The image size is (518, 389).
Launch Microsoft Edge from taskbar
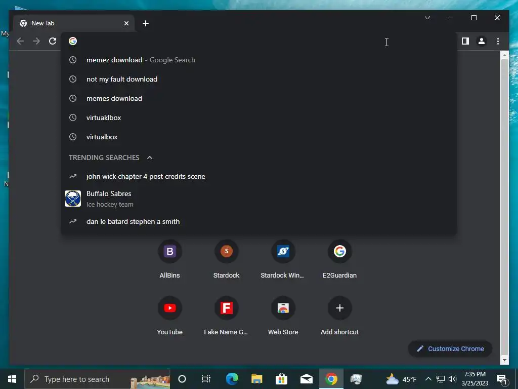[x=232, y=379]
